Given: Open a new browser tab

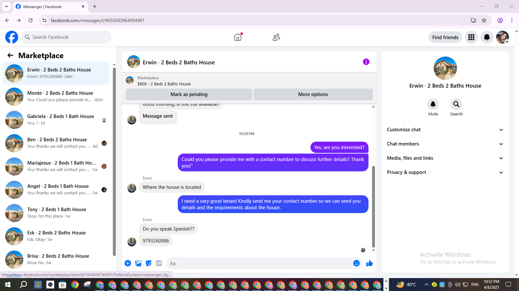Looking at the screenshot, I should tap(95, 6).
